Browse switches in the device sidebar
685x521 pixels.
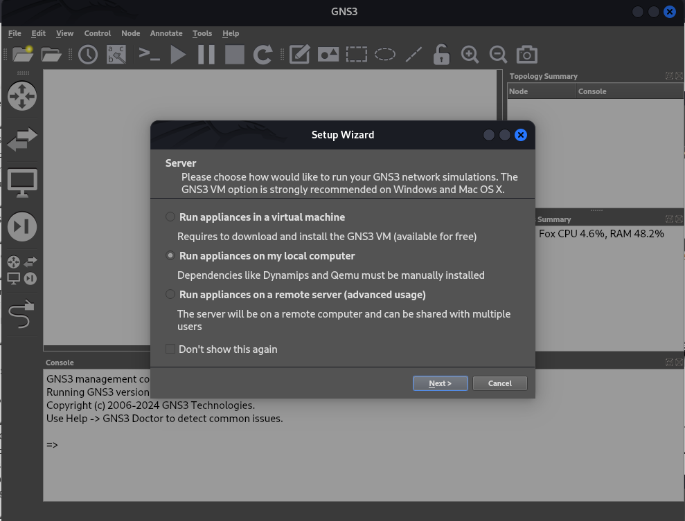click(22, 139)
